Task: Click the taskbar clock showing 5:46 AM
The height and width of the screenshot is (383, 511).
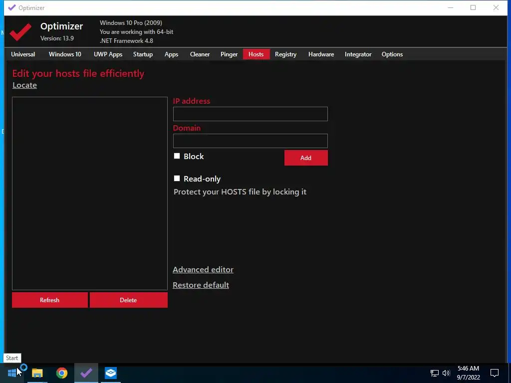Action: pyautogui.click(x=468, y=373)
